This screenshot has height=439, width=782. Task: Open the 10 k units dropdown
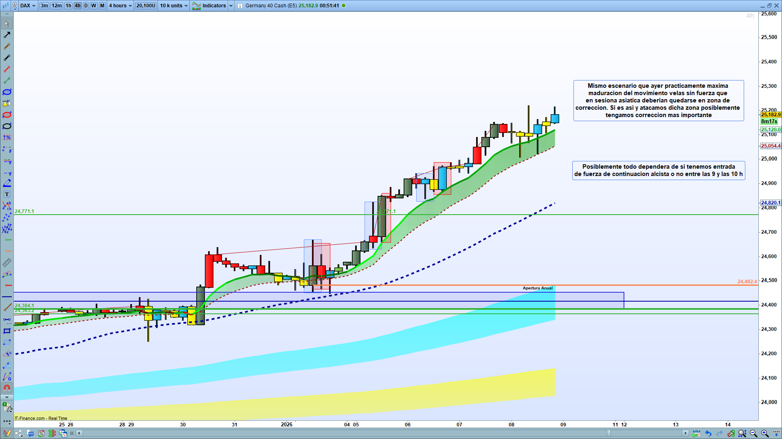pos(174,6)
